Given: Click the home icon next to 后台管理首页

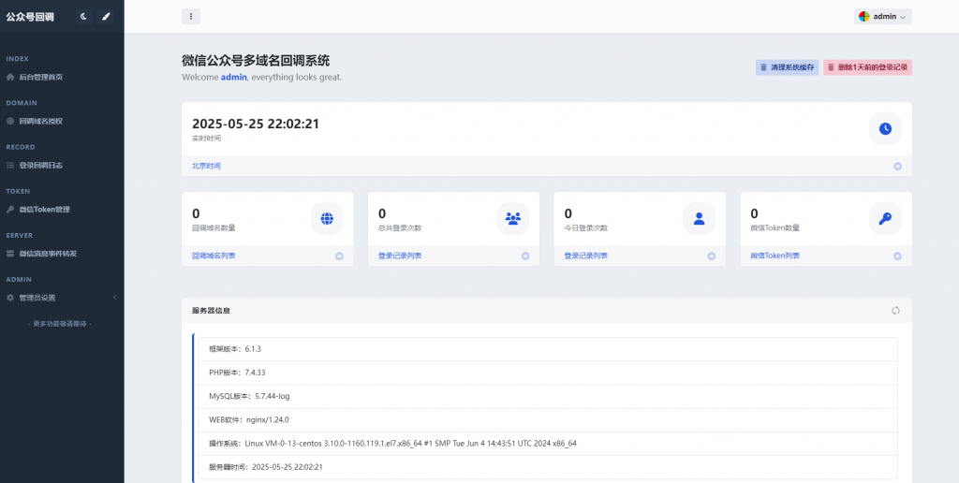Looking at the screenshot, I should [x=9, y=77].
